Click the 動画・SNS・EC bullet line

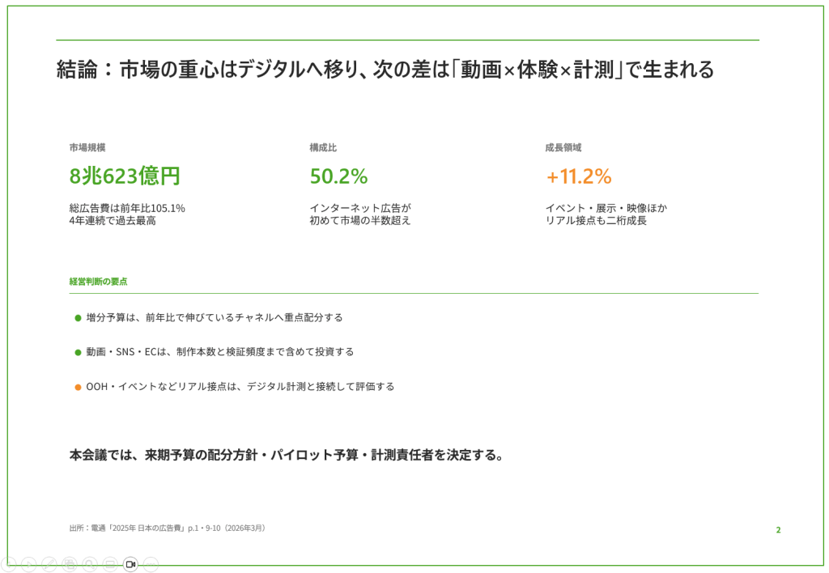click(x=214, y=352)
